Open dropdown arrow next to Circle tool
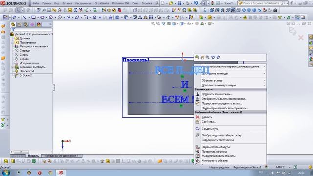Screen dimensions: 313x176 click(x=55, y=18)
